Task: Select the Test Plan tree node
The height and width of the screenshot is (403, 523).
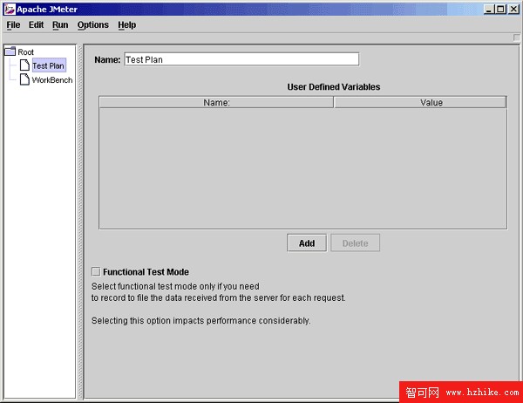Action: 49,65
